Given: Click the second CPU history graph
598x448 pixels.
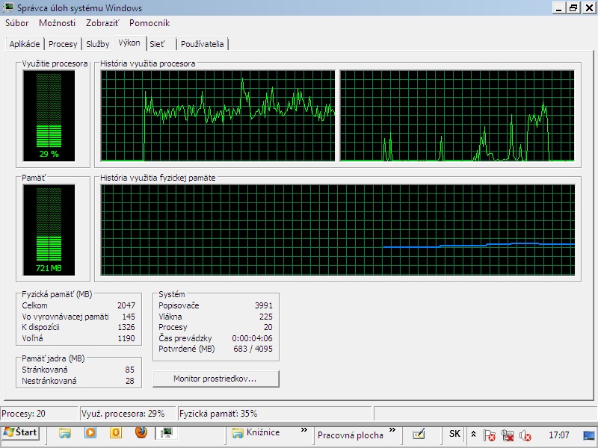Looking at the screenshot, I should (x=457, y=116).
